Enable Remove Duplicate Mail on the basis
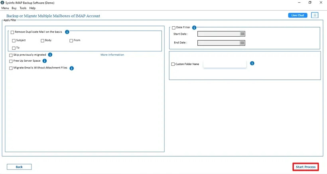Screen dimensions: 327x174 coord(12,32)
